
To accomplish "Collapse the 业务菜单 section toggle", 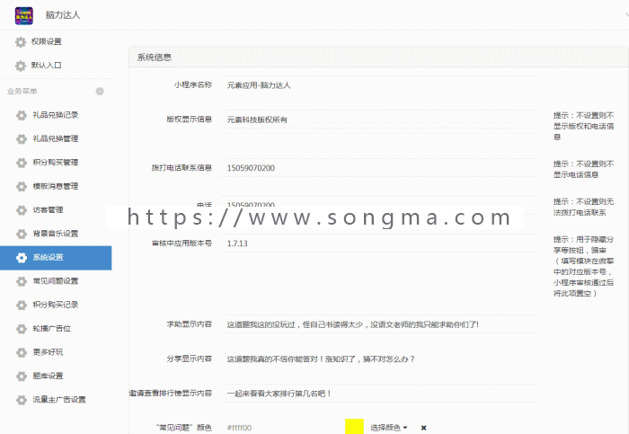I will pos(100,92).
